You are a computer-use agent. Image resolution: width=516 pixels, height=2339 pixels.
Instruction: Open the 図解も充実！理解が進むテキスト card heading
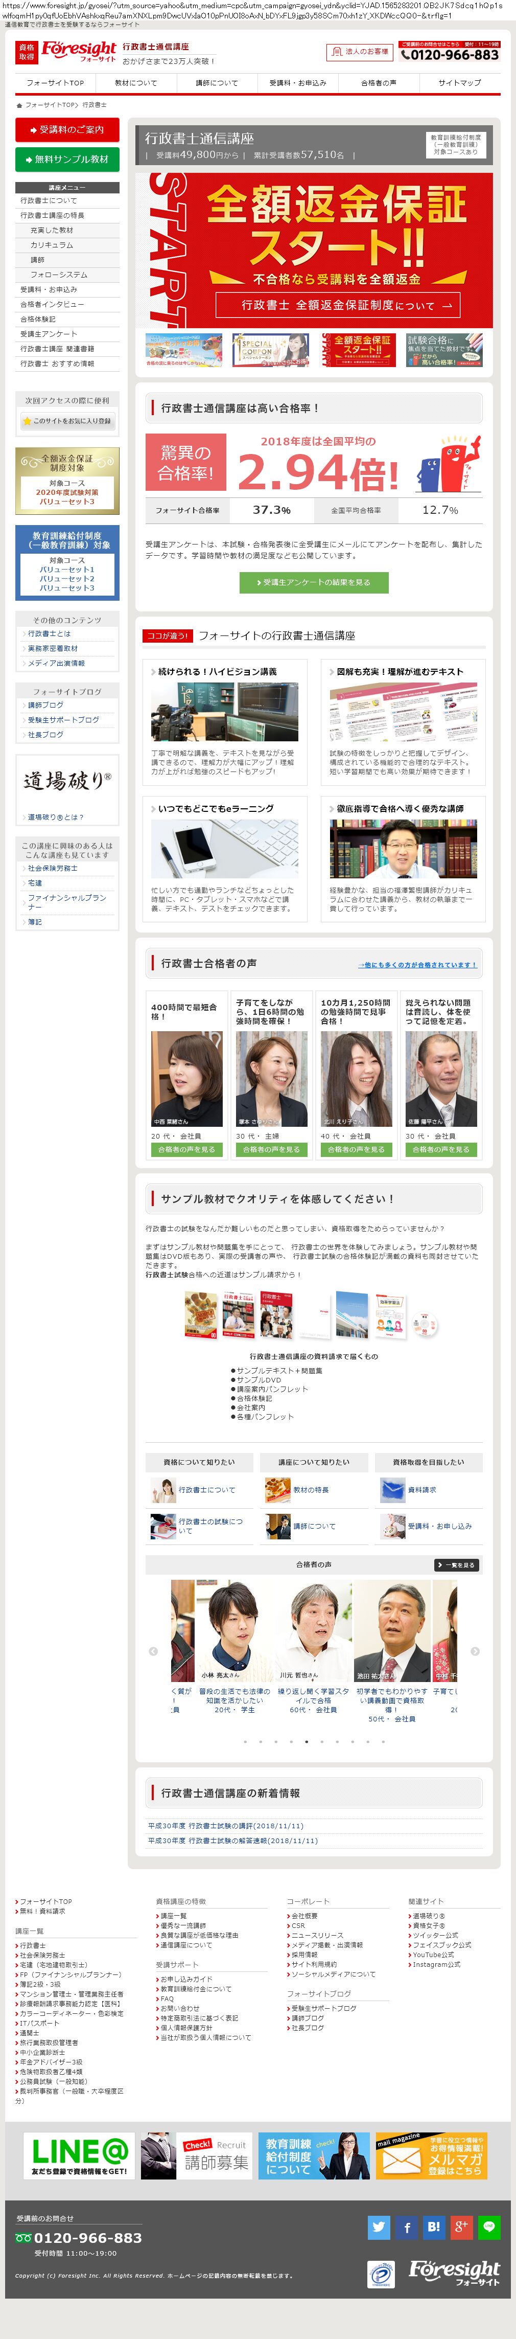pyautogui.click(x=400, y=672)
